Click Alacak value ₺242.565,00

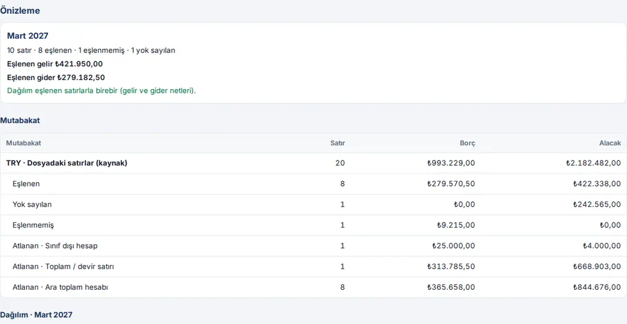click(597, 205)
